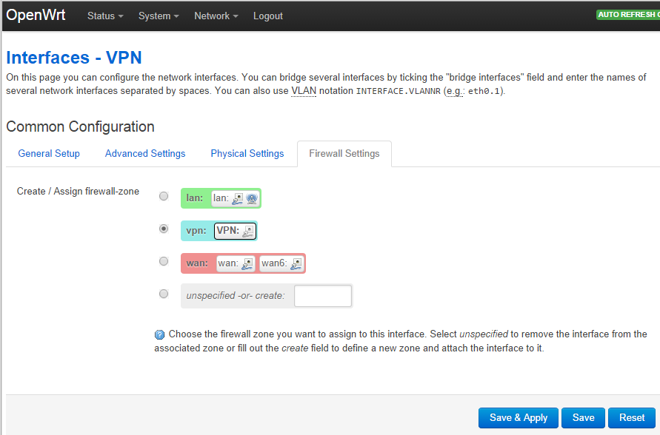This screenshot has height=435, width=660.
Task: Click the Auto Refresh status badge
Action: point(627,15)
